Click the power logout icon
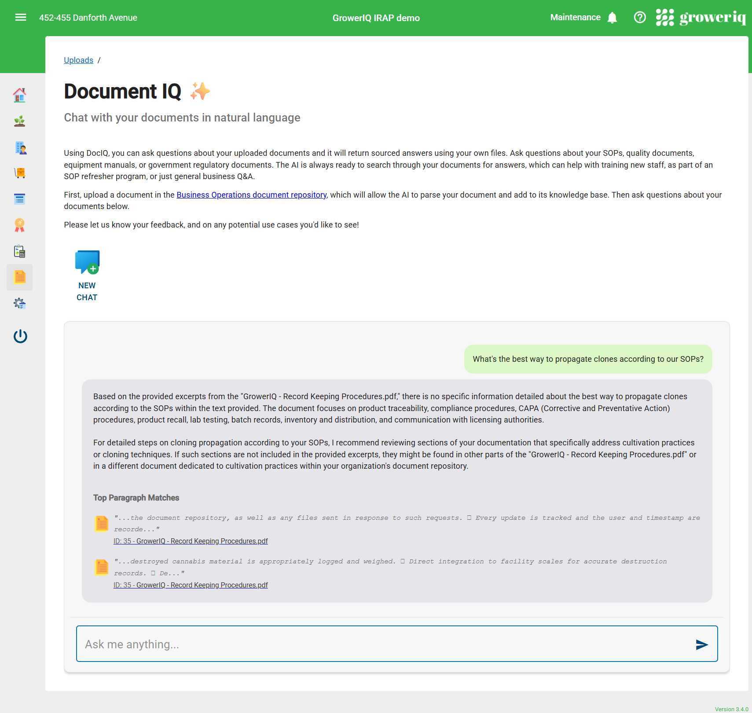This screenshot has height=713, width=752. (20, 336)
